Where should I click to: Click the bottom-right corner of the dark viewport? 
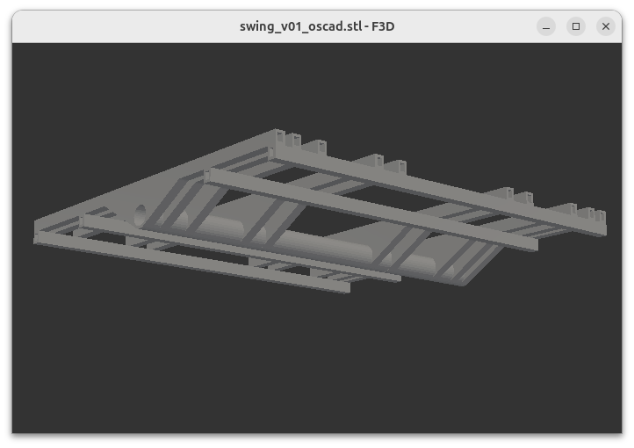tap(619, 430)
